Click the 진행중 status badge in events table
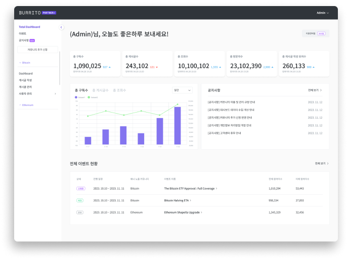This screenshot has width=348, height=260. (80, 188)
